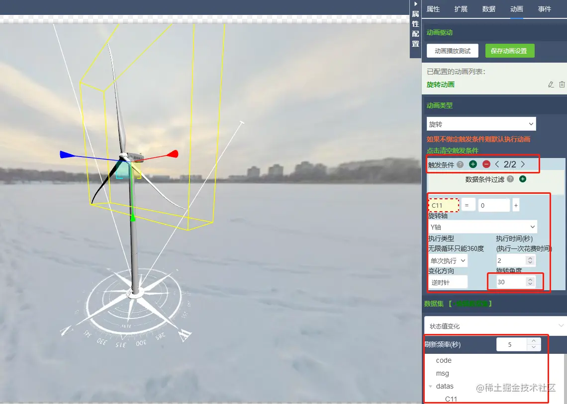Click the 刷新频率 field showing 5
The image size is (567, 404).
[511, 344]
